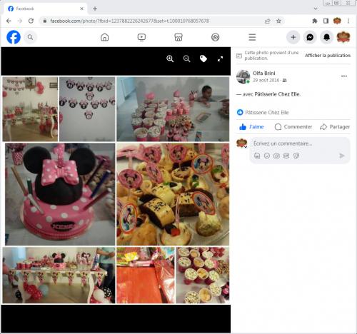
Task: Click Afficher la publication
Action: point(328,56)
